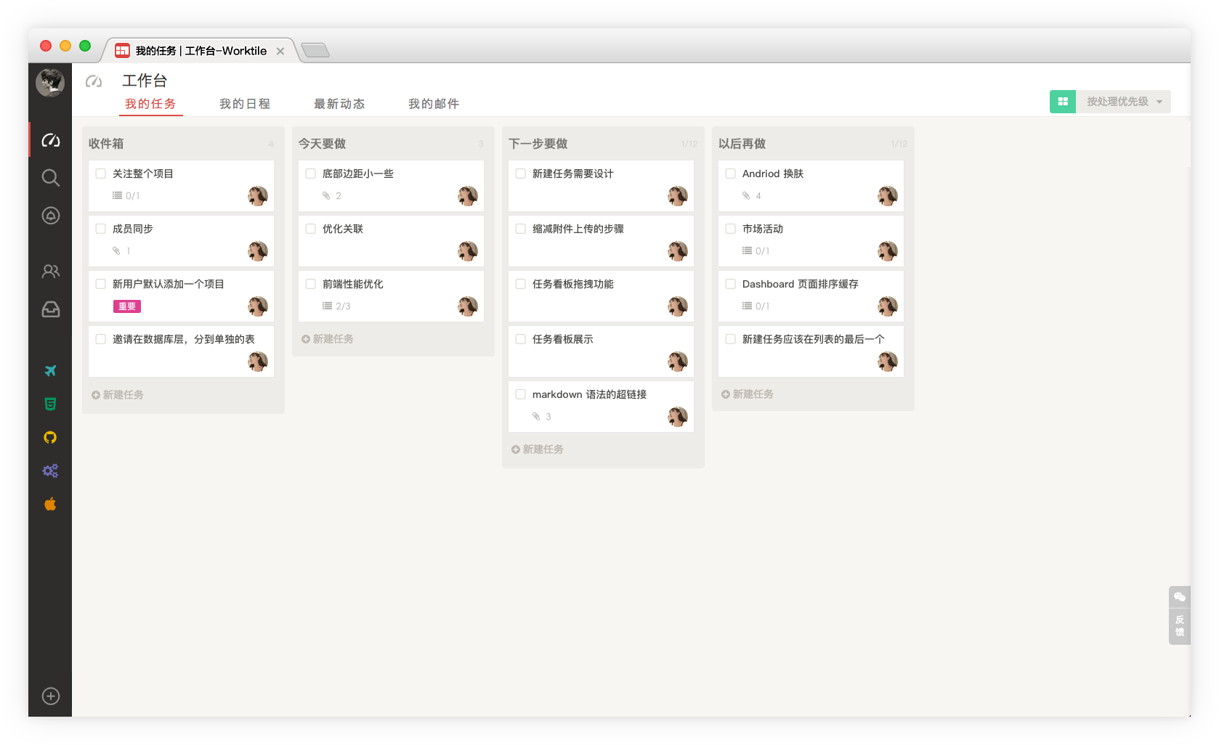This screenshot has height=745, width=1219.
Task: Click the 以后再做 column header
Action: point(742,144)
